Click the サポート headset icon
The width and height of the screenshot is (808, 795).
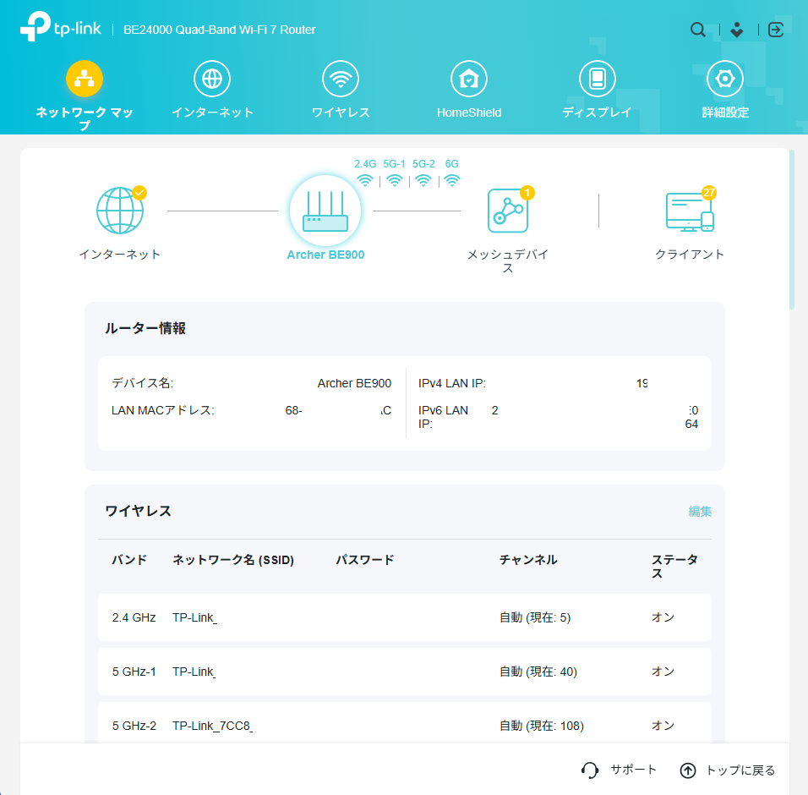590,770
